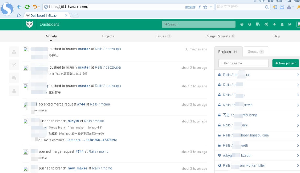Open the 收藏 browser menu

pos(279,1)
